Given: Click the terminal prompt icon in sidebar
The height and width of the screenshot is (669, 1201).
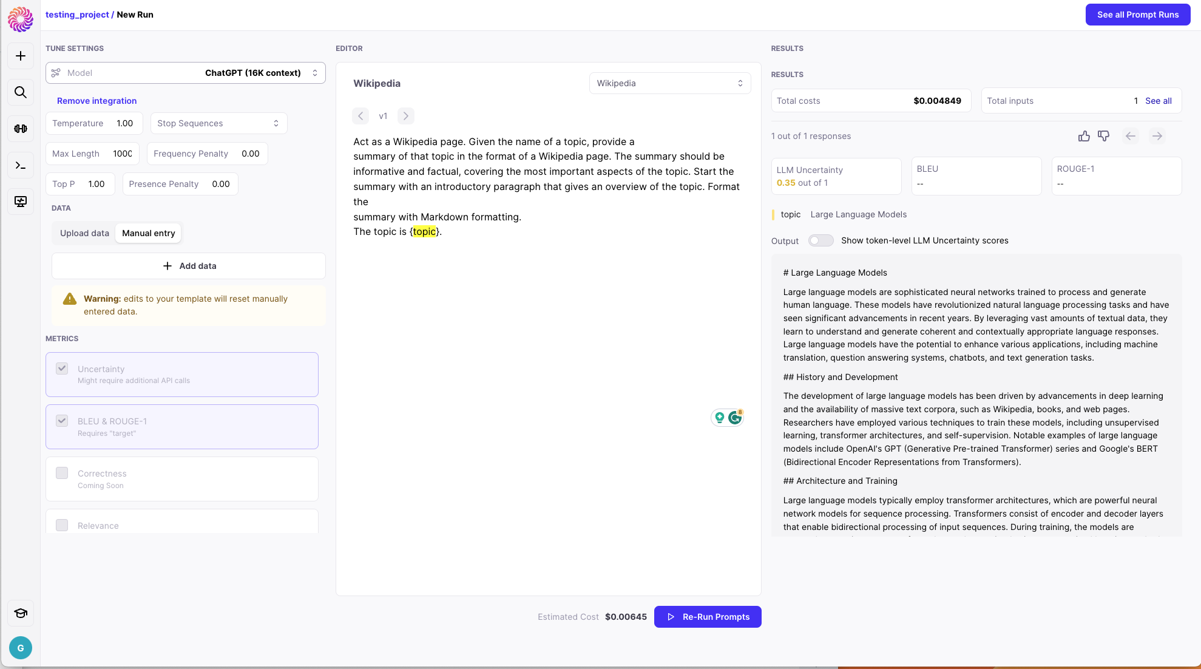Looking at the screenshot, I should 21,165.
